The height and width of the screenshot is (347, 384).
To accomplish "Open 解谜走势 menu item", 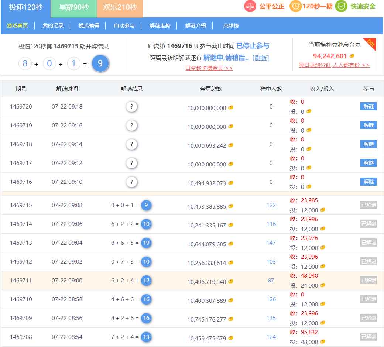I will (160, 25).
